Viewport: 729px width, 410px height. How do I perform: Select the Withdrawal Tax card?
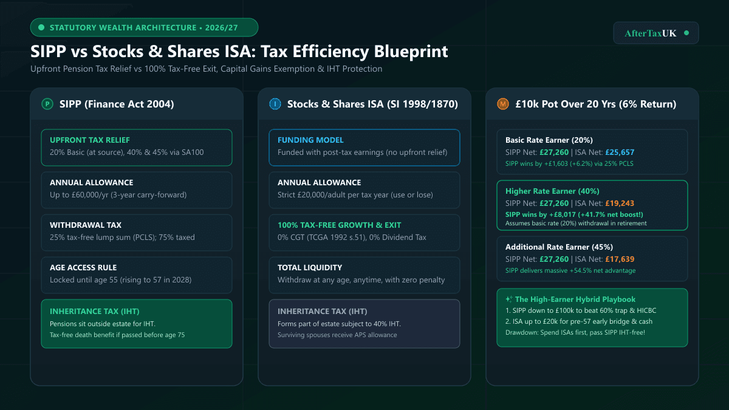click(137, 232)
